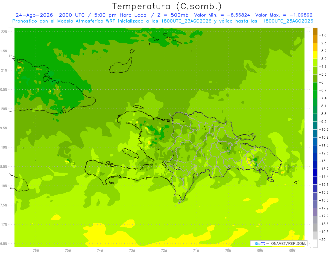The image size is (328, 254).
Task: Click the -9.5 colorbar label
Action: pos(323,122)
